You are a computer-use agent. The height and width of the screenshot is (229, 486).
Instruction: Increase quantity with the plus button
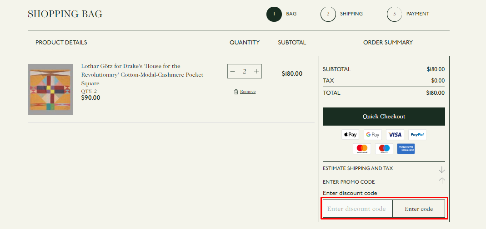coord(256,71)
